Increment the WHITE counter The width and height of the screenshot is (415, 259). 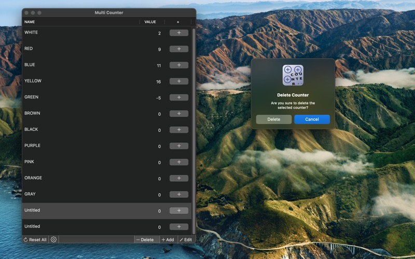pos(178,33)
